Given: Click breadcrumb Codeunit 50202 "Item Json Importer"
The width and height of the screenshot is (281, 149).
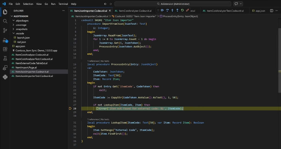Looking at the screenshot, I should (134, 16).
